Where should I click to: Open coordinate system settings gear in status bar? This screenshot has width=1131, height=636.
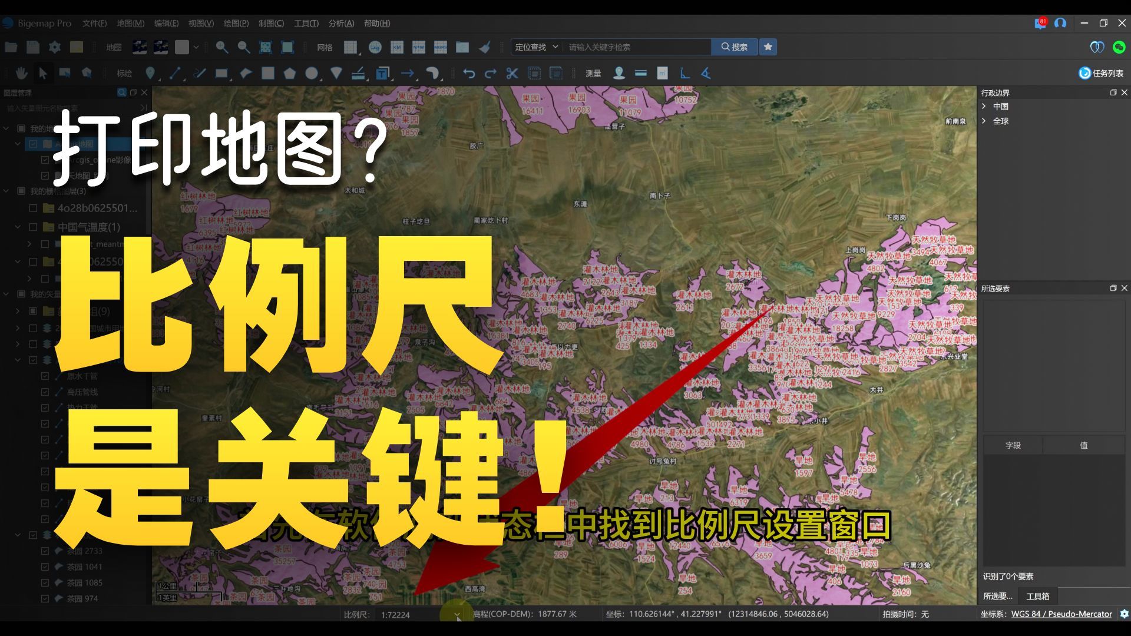[x=1124, y=614]
